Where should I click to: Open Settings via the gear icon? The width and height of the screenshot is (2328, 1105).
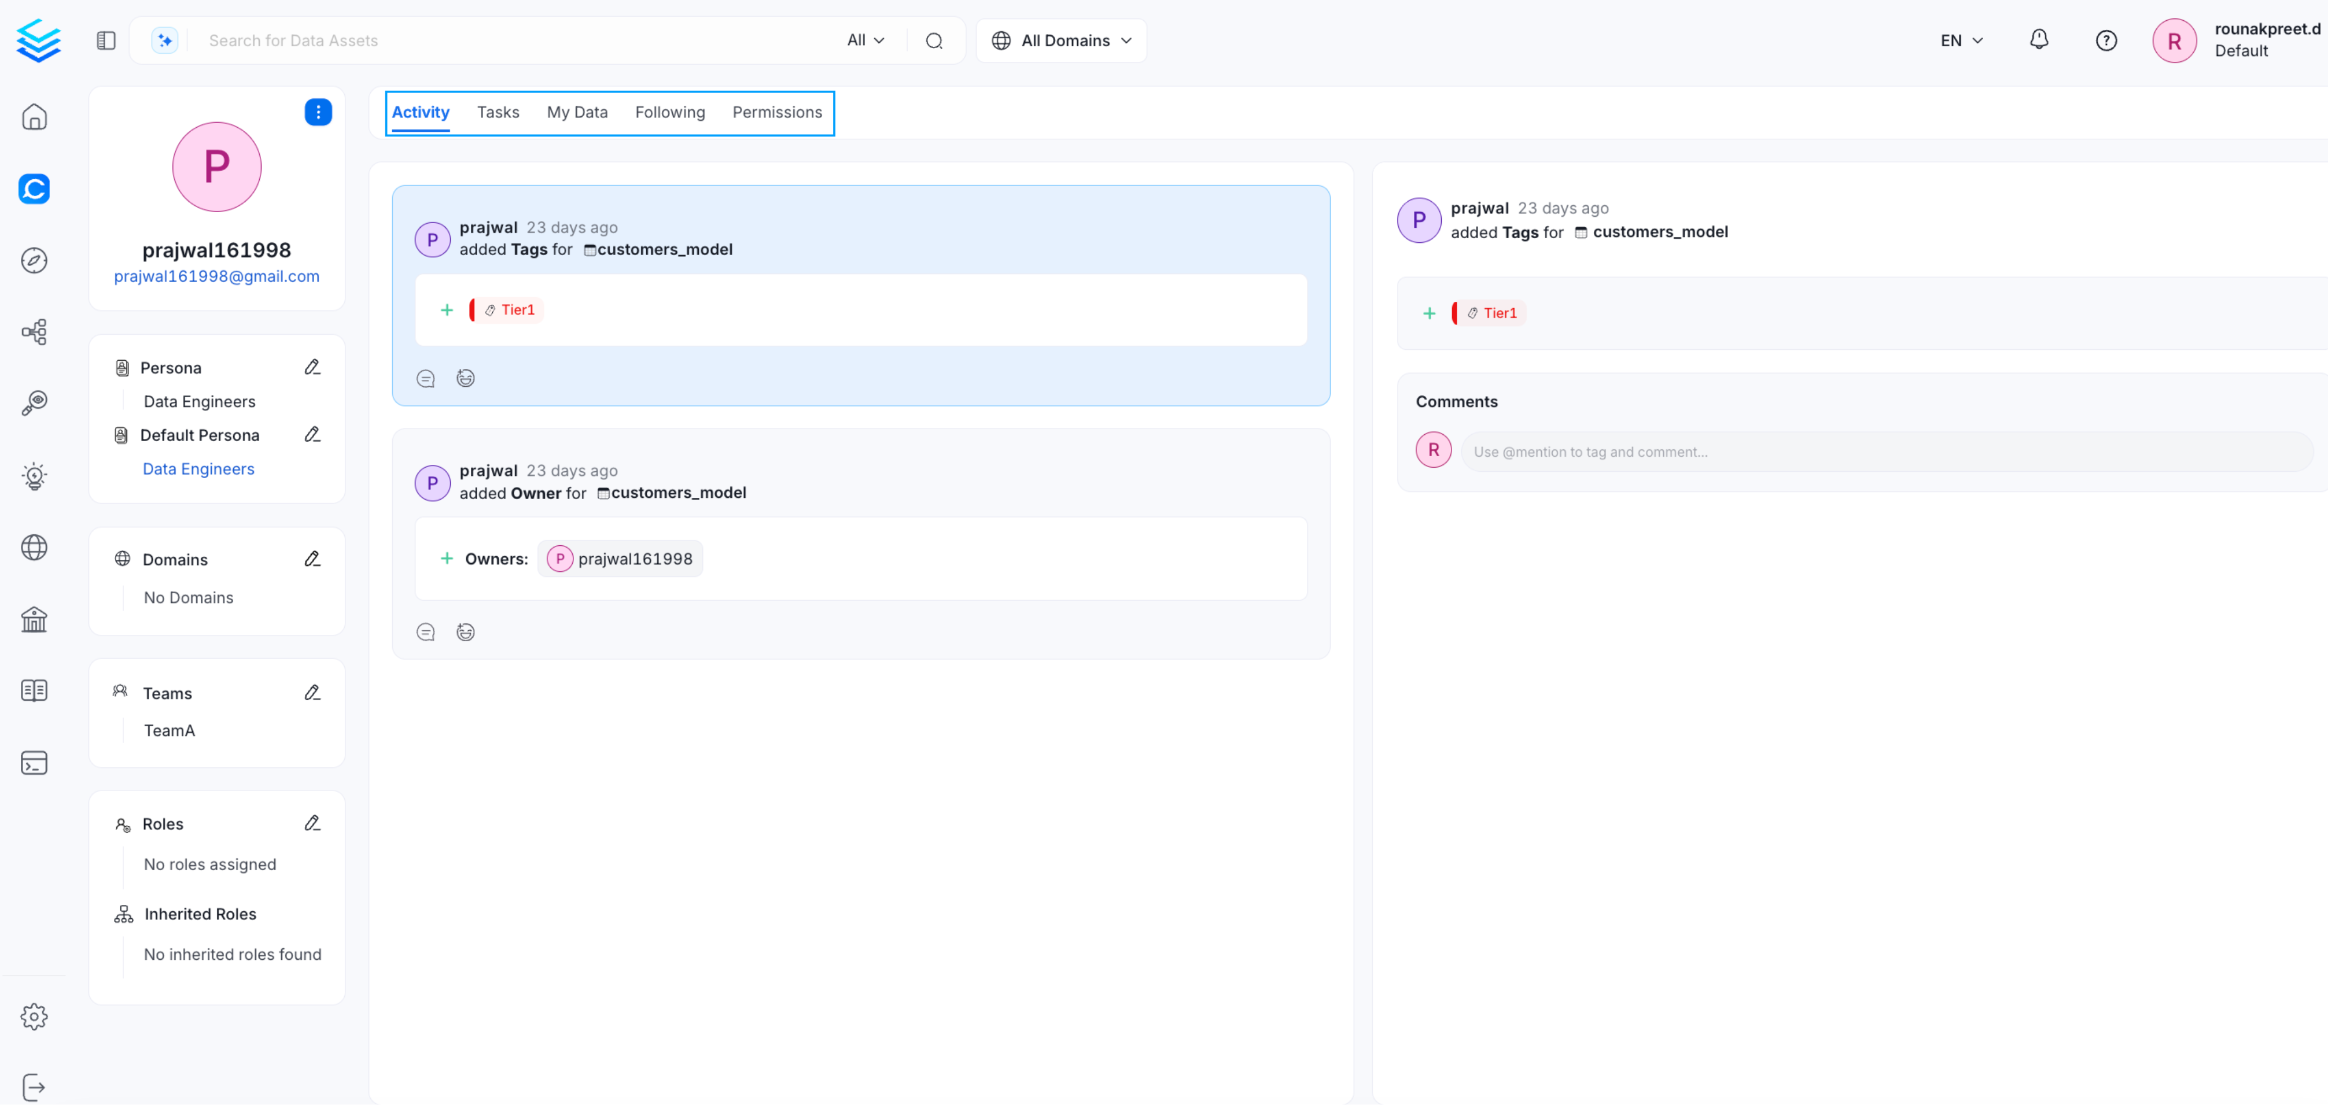click(x=34, y=1015)
